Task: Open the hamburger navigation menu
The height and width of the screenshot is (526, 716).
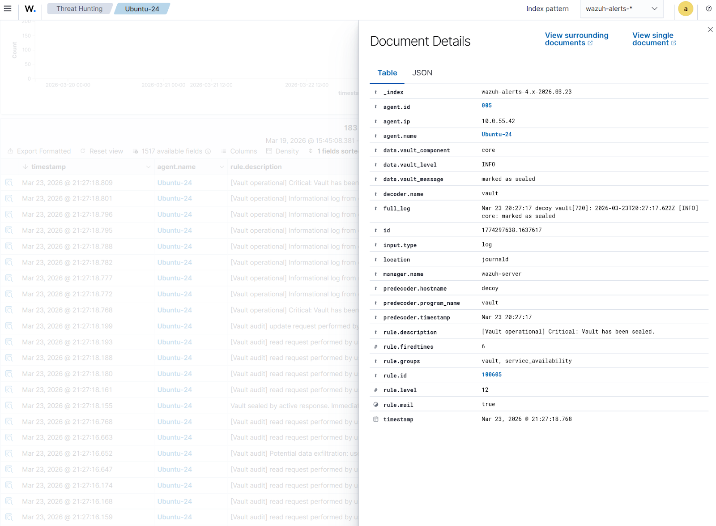Action: coord(8,9)
